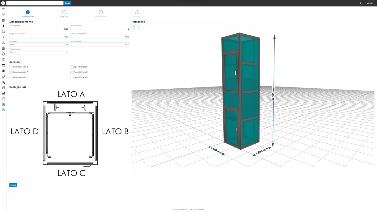Toggle Corrimano lato C checkbox

tap(11, 72)
